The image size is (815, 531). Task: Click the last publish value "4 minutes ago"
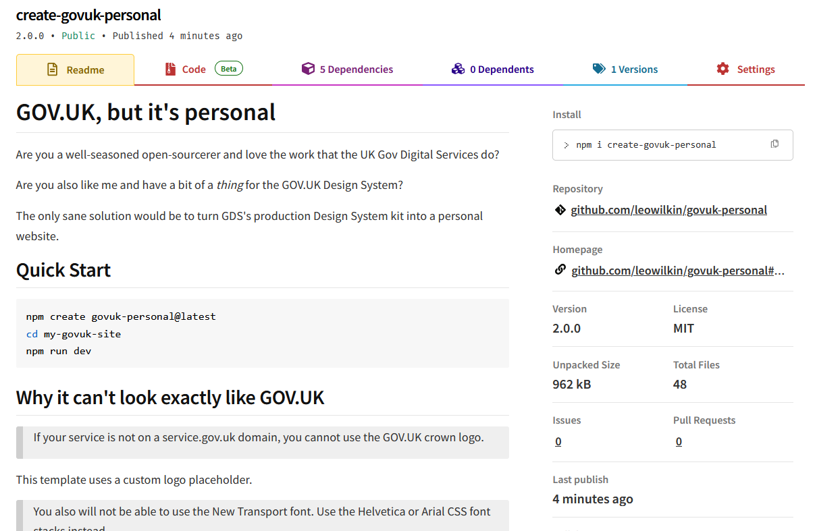593,499
